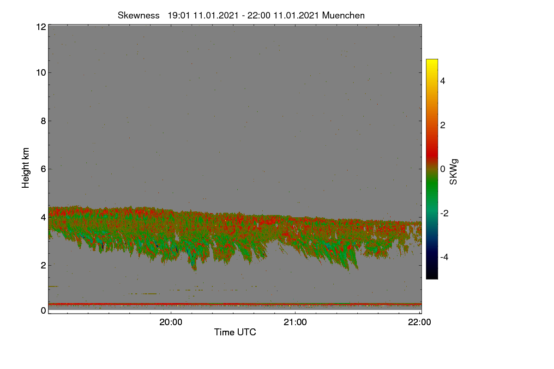Click the SKWg colorbar label
The image size is (554, 369).
(454, 172)
